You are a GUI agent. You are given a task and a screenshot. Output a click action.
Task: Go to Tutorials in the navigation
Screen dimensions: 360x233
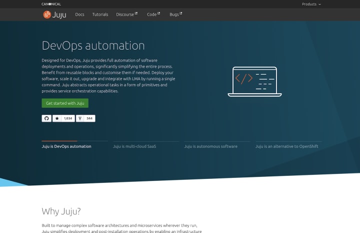tap(100, 15)
